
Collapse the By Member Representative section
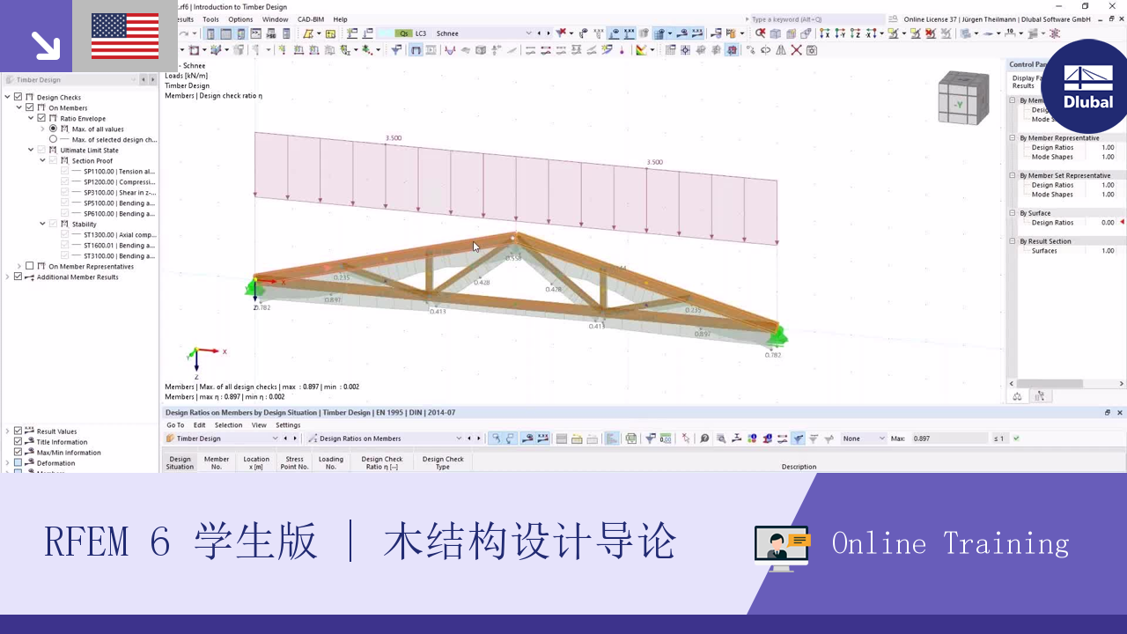(x=1013, y=138)
